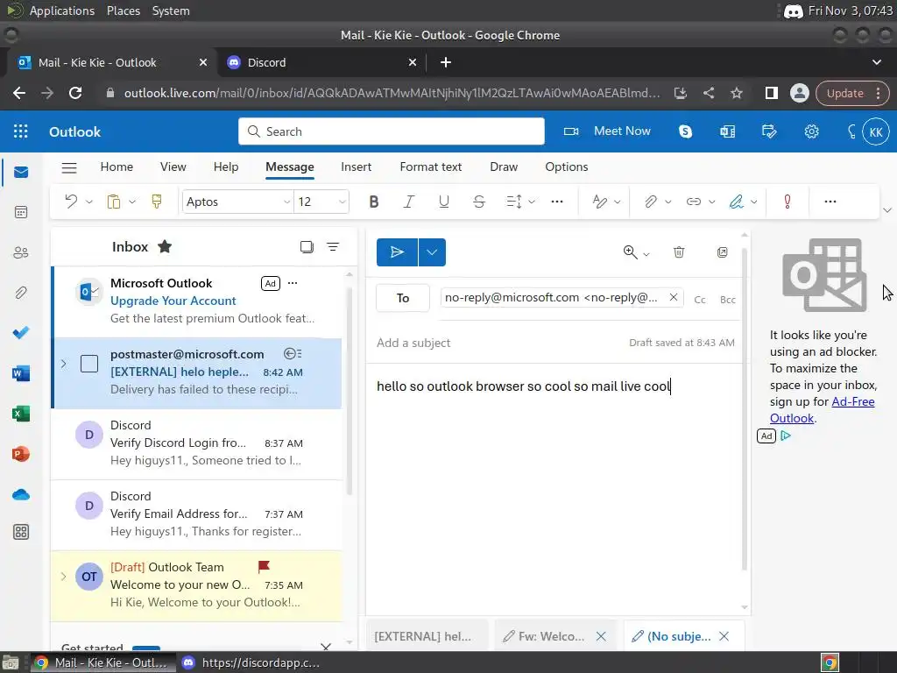Expand the postmaster conversation thread

click(x=63, y=364)
